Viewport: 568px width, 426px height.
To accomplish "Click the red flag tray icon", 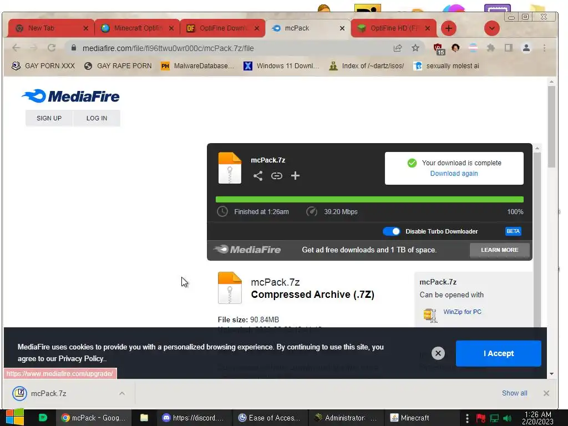I will point(481,418).
